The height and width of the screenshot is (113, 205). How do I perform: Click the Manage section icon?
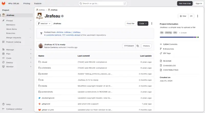pyautogui.click(x=3, y=50)
